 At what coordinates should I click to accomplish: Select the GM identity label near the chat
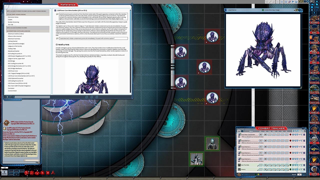[x=4, y=168]
